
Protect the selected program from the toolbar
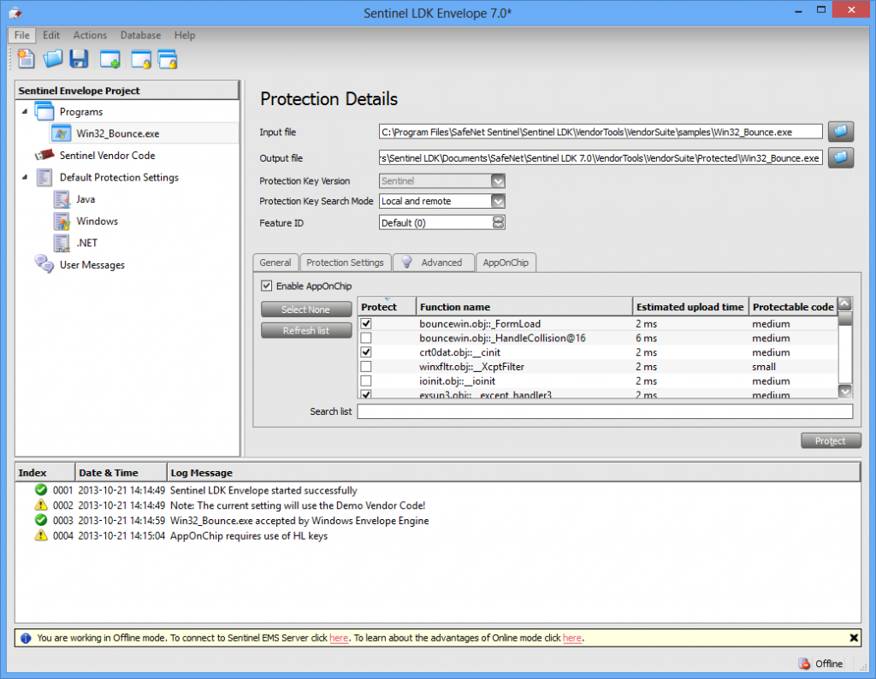pyautogui.click(x=141, y=59)
